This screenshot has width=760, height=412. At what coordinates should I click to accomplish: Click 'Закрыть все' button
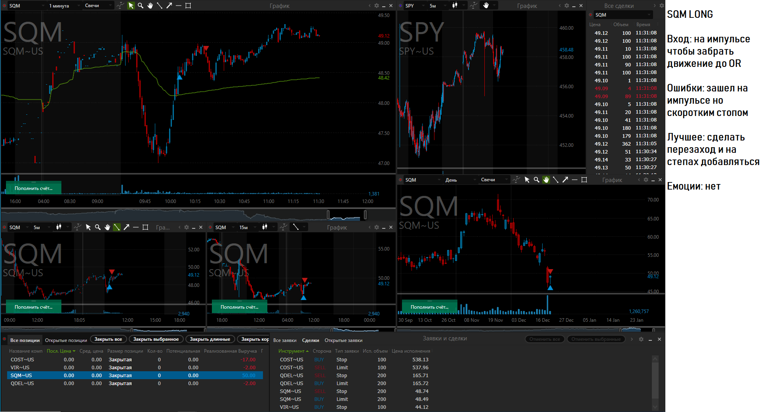pyautogui.click(x=108, y=339)
